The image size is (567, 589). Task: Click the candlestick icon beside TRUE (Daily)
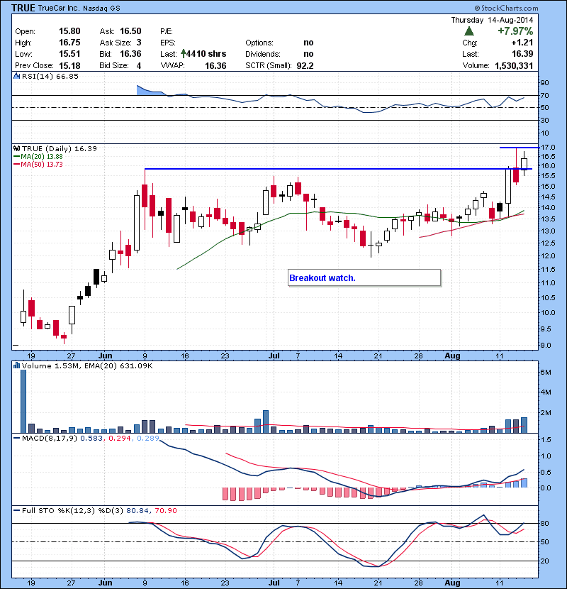click(16, 149)
